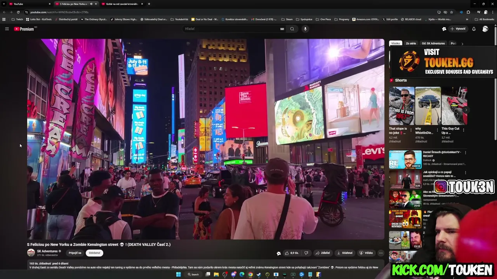Open the Edit profile bookmark

[x=390, y=19]
